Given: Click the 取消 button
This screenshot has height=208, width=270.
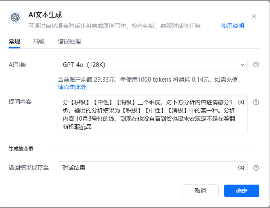Looking at the screenshot, I should pyautogui.click(x=201, y=191).
